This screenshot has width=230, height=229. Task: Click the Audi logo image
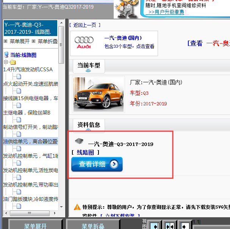coord(84,42)
